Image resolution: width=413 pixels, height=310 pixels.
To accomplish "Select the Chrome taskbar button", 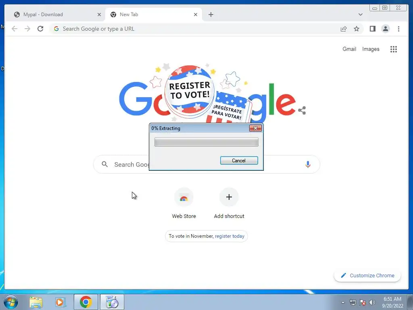I will (86, 302).
